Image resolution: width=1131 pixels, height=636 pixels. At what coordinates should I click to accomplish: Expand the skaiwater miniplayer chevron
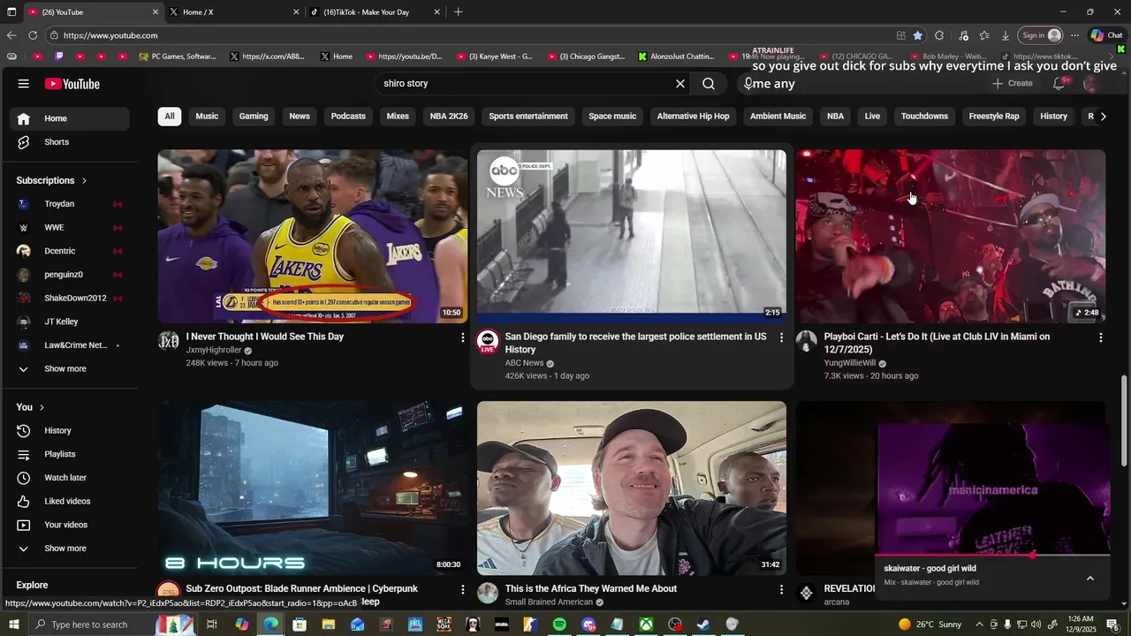point(1090,578)
